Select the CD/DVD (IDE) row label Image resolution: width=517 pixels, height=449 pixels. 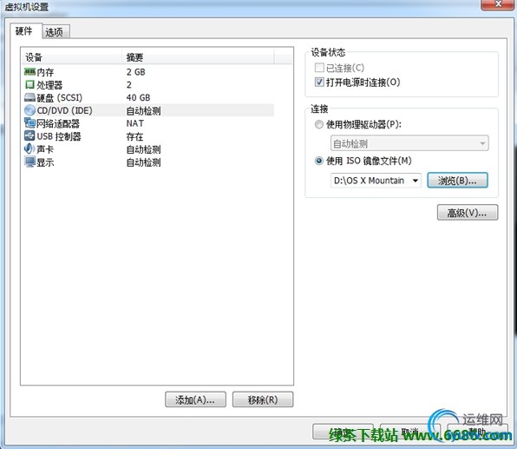click(x=64, y=110)
